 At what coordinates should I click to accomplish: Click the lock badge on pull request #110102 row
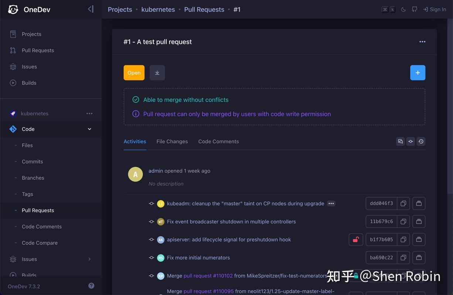click(x=355, y=275)
